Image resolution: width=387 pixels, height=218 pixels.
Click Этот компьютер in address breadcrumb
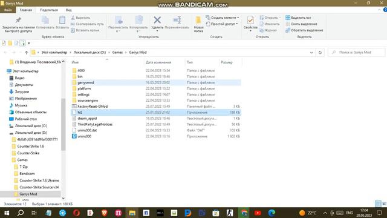point(54,53)
